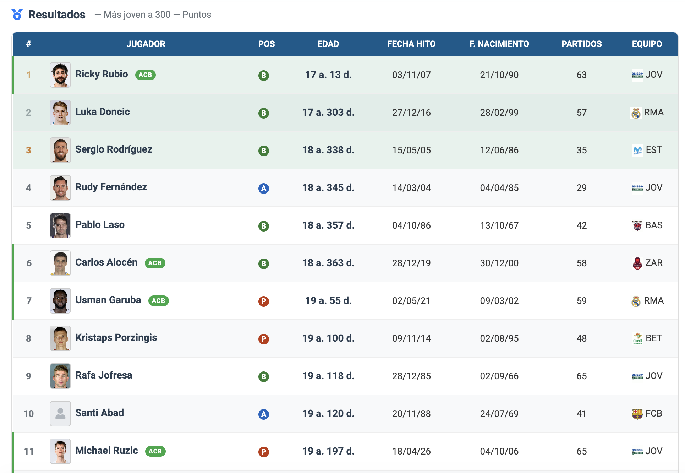Viewport: 685px width, 473px height.
Task: Click Ricky Rubio's ACB badge
Action: (x=145, y=75)
